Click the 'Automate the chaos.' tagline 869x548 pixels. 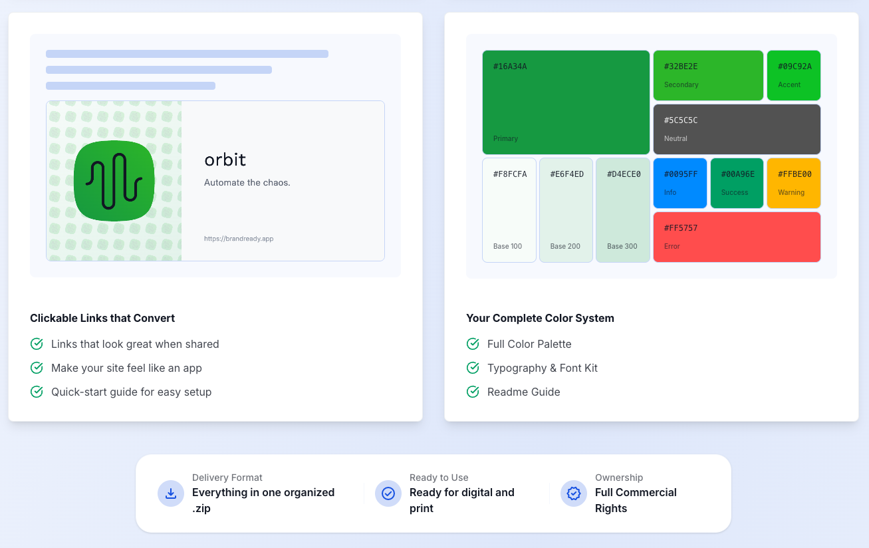(x=247, y=182)
